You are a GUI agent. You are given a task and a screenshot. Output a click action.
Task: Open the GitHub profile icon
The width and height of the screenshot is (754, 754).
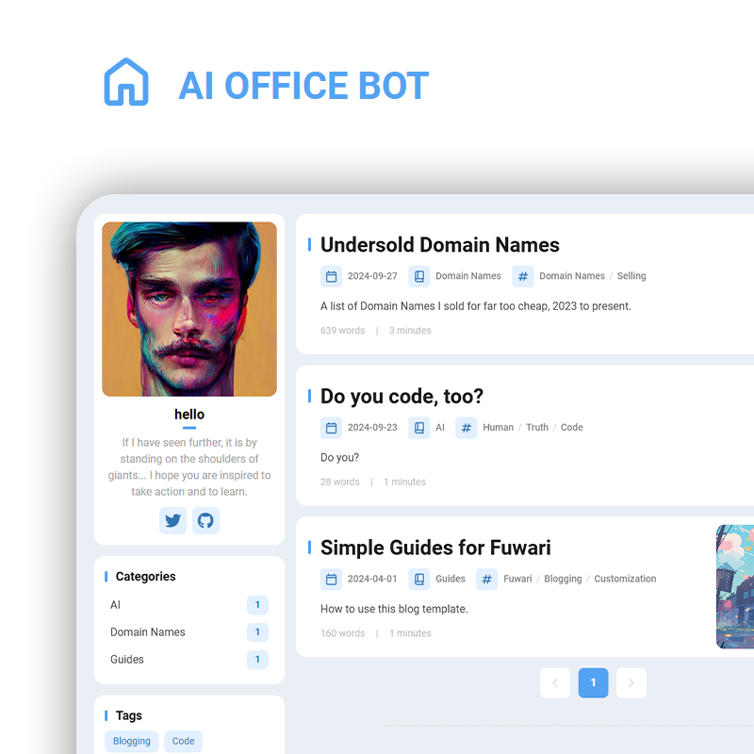click(x=205, y=520)
